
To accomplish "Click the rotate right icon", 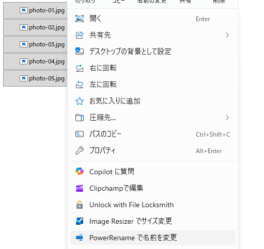I will point(80,68).
